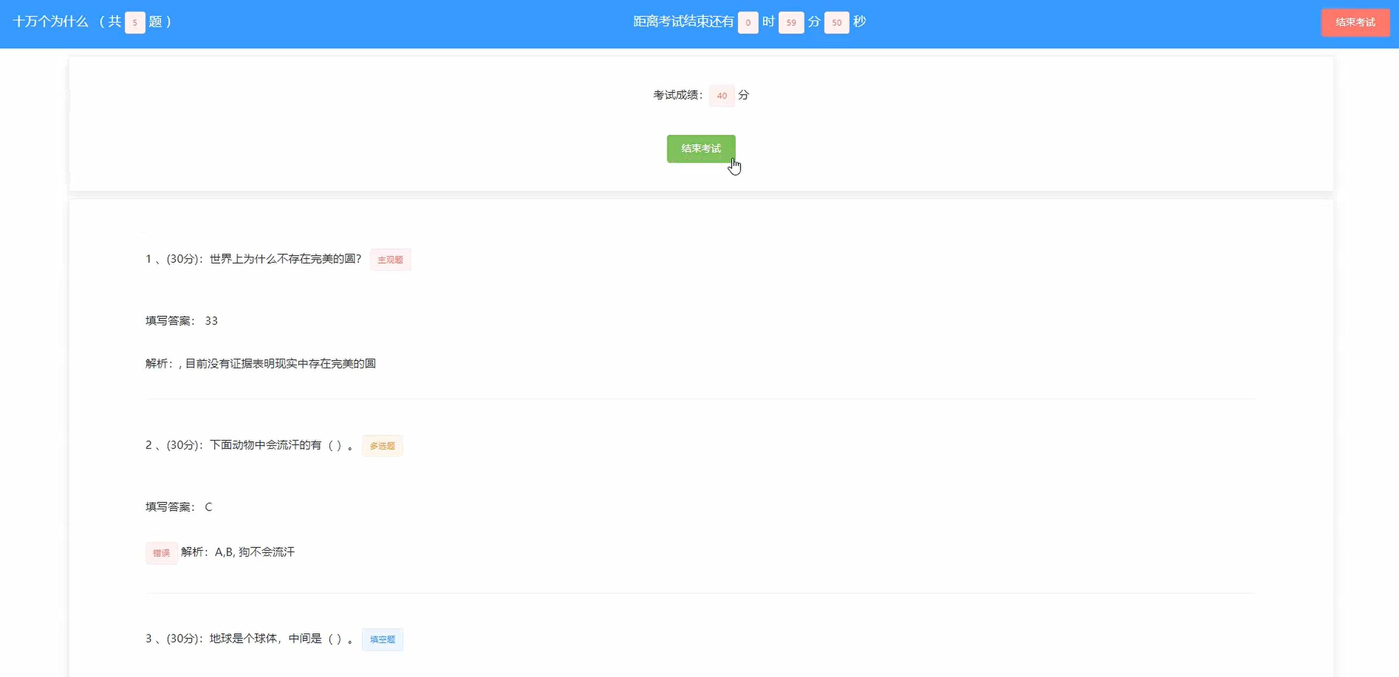Click analysis text 目前没有证据表明现实中存在完美的圆
This screenshot has height=677, width=1399.
click(280, 363)
